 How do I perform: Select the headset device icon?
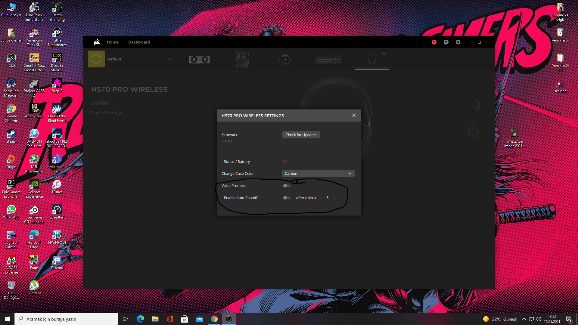(x=372, y=59)
